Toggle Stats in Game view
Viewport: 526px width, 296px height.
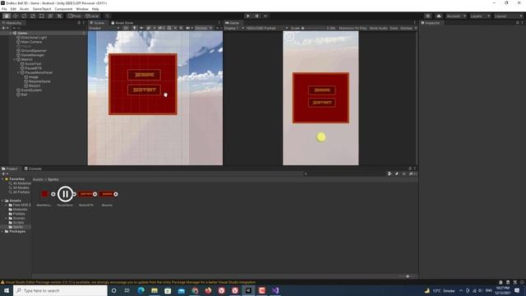pyautogui.click(x=394, y=28)
